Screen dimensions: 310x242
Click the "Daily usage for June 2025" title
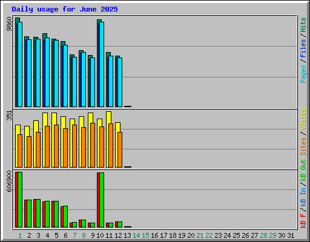(65, 9)
